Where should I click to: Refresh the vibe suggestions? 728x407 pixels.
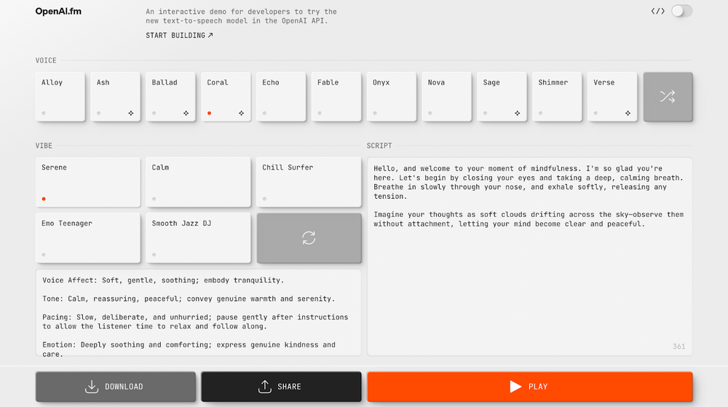(309, 238)
